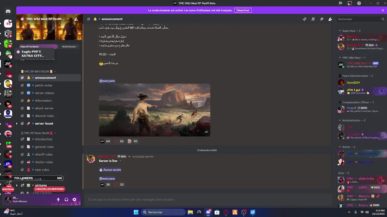Open the doctor-rules channel
This screenshot has height=217, width=387.
[49, 162]
